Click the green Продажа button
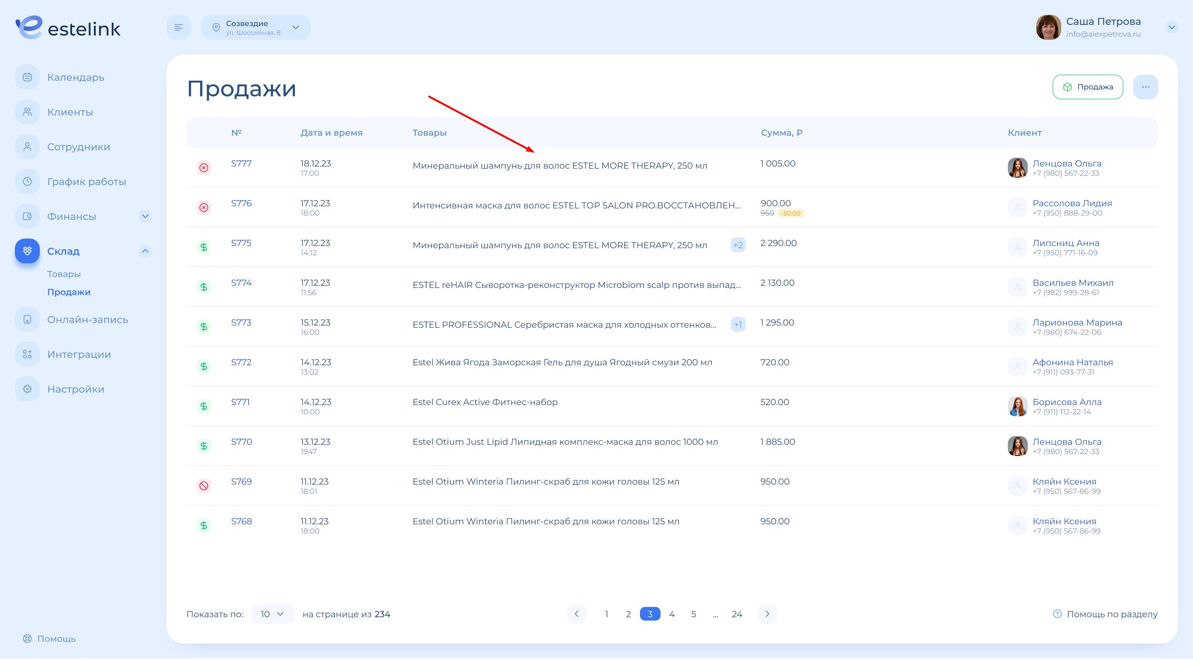Image resolution: width=1193 pixels, height=661 pixels. coord(1087,87)
